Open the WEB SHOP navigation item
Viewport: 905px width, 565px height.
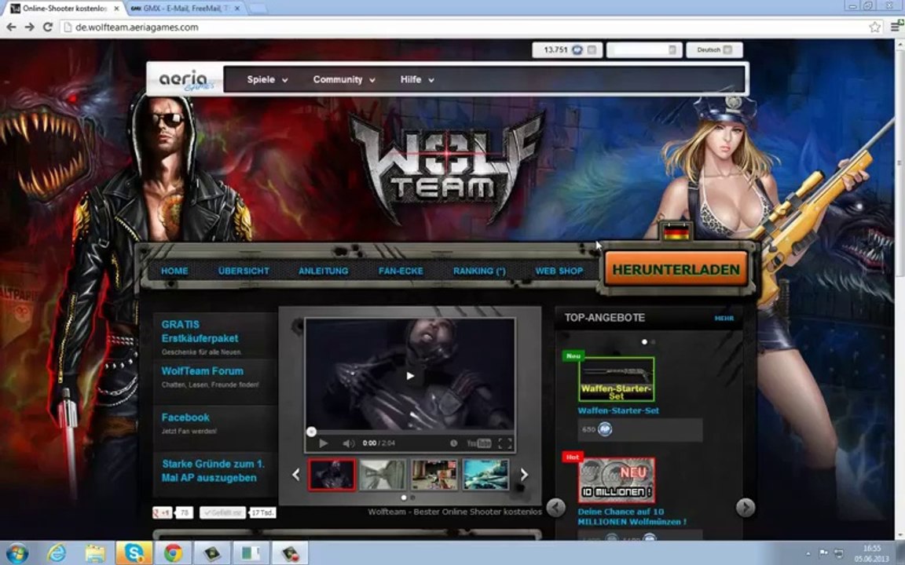pos(559,271)
